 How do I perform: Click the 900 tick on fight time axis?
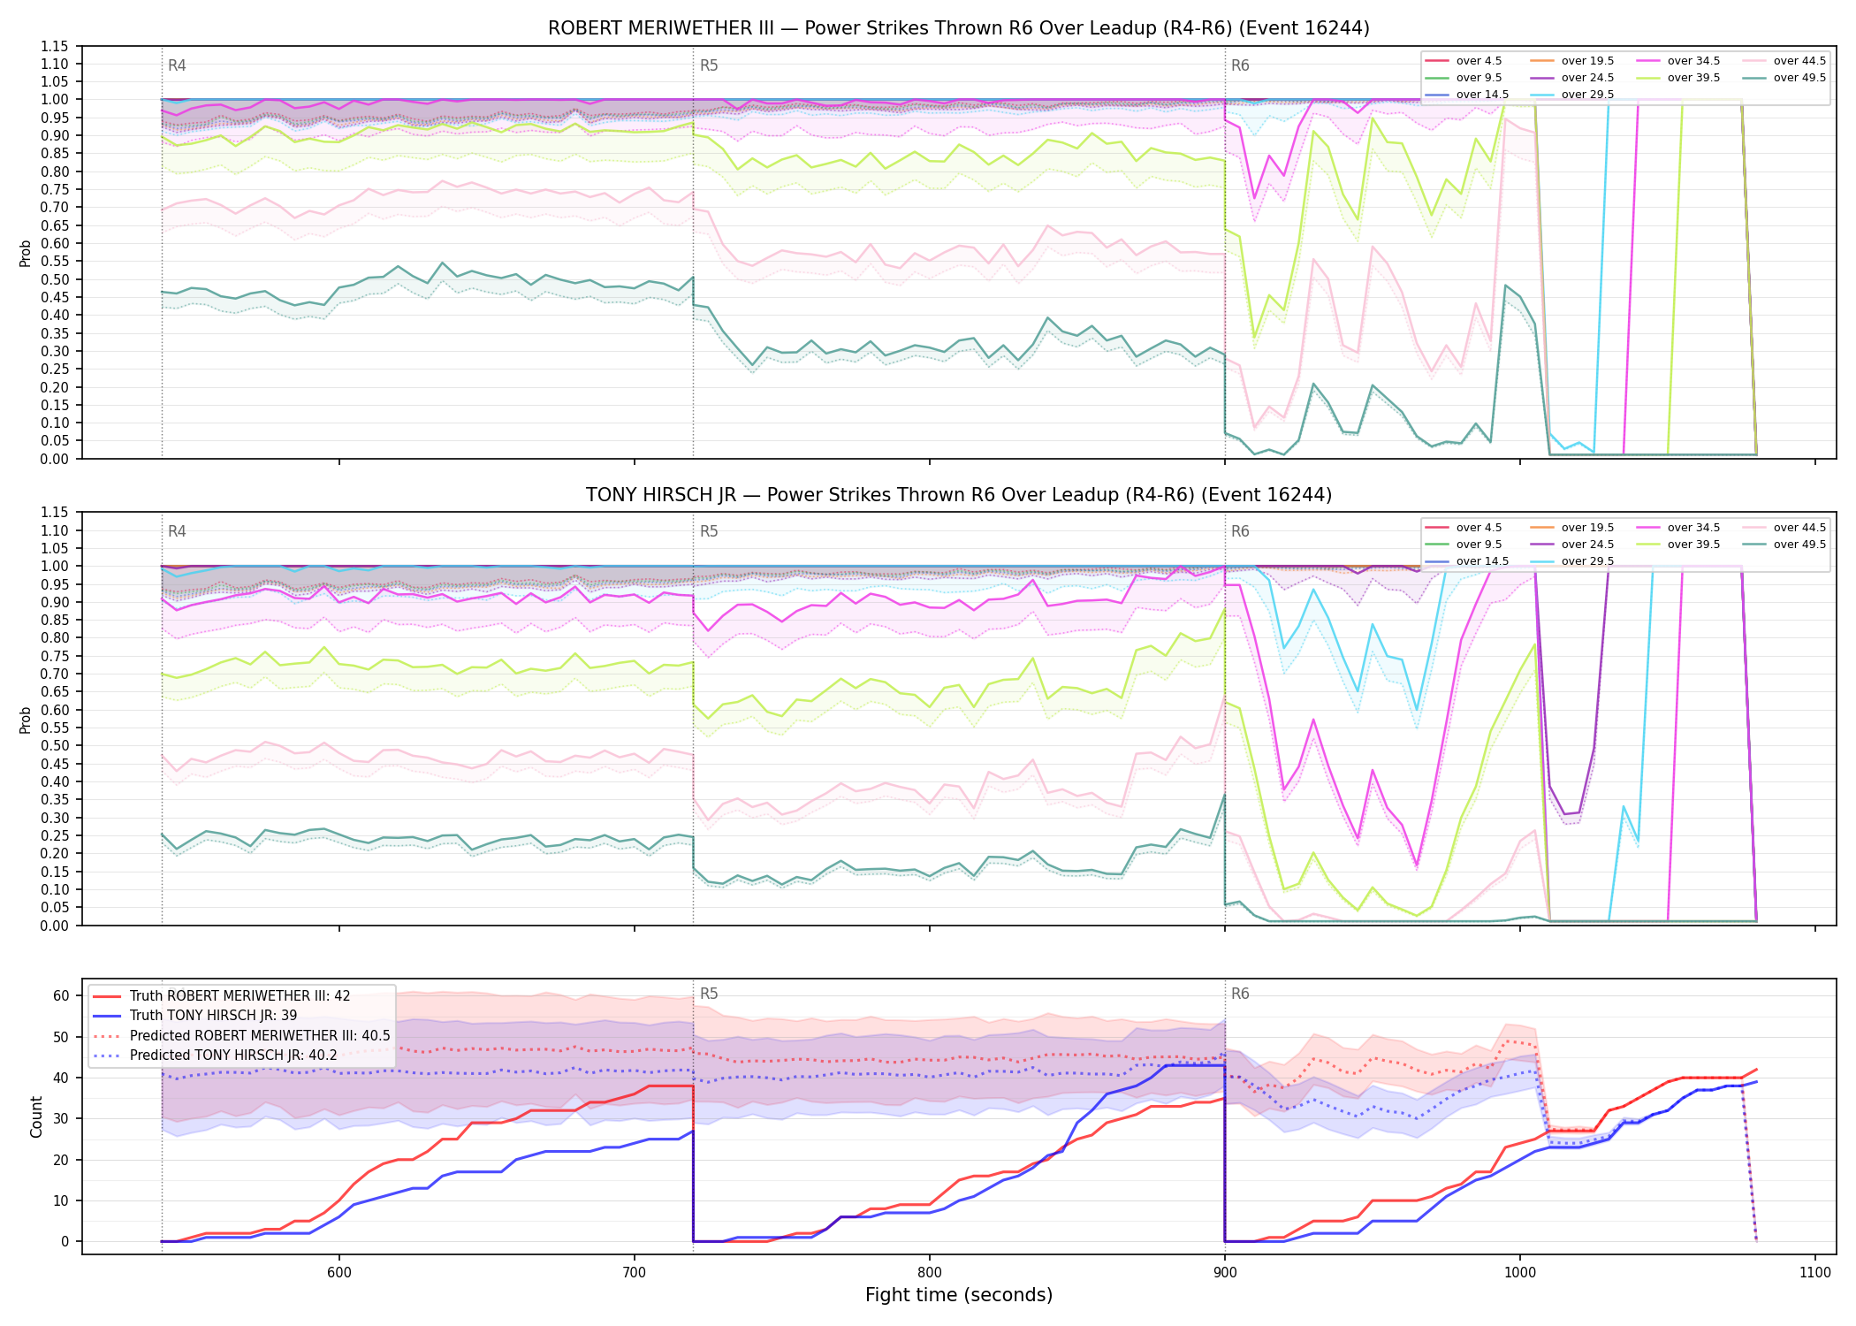coord(1225,1272)
